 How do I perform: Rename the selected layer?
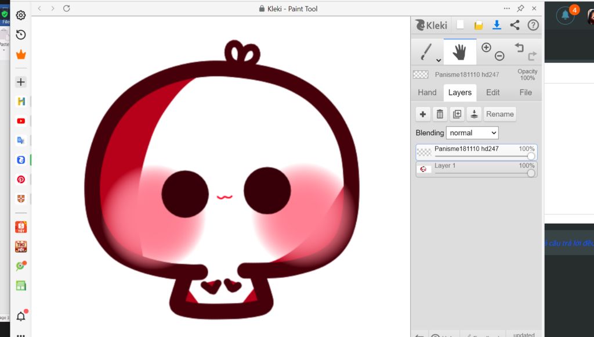499,114
